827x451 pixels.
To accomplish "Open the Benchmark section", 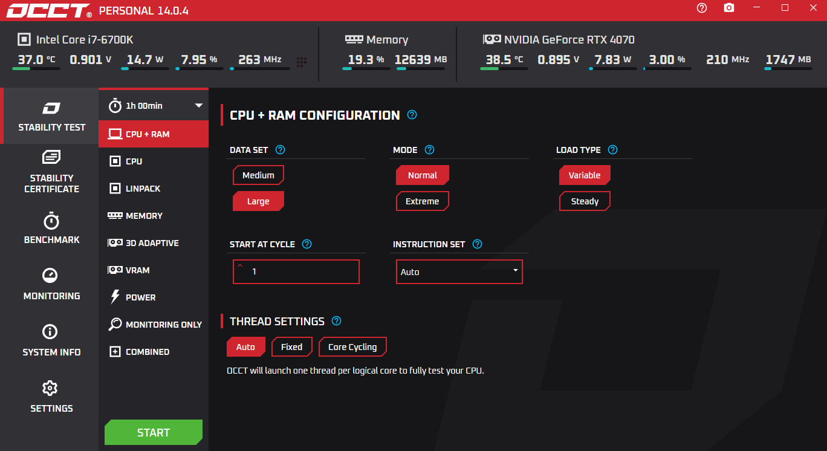I will point(51,229).
